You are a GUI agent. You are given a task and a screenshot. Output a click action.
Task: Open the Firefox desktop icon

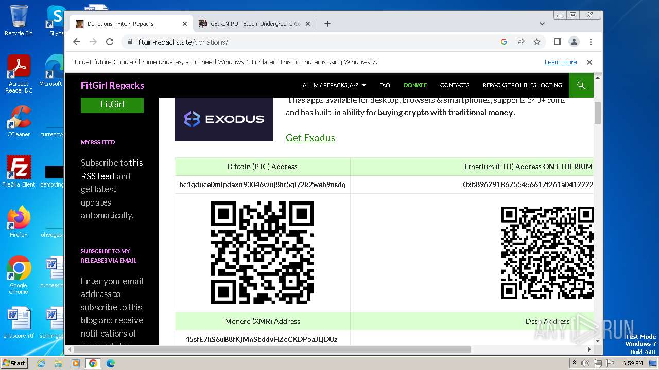19,222
